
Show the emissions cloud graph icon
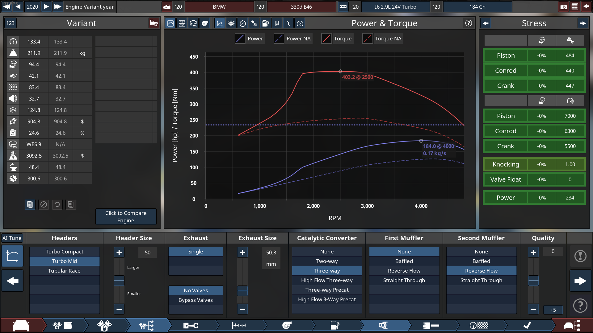pos(193,23)
